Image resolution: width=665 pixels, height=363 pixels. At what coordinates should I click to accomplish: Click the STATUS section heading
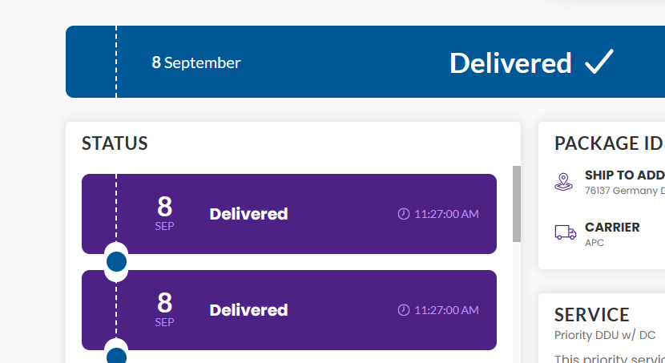coord(115,143)
